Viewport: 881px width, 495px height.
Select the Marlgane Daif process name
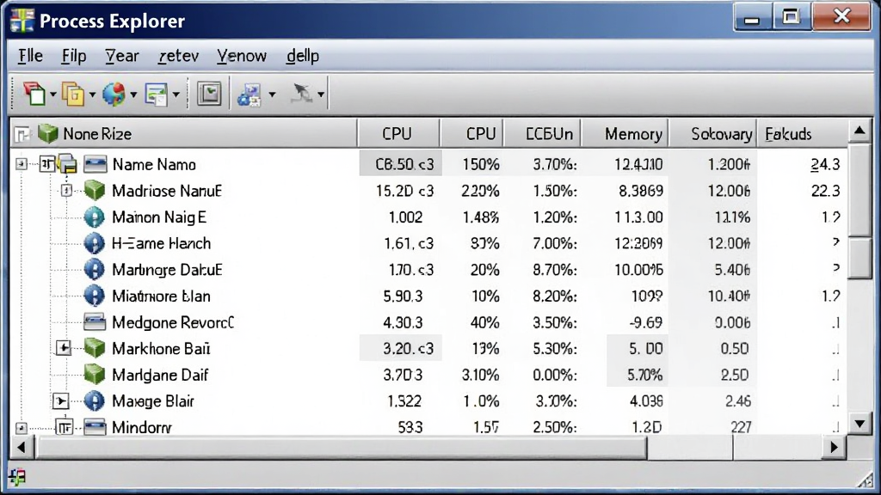160,375
